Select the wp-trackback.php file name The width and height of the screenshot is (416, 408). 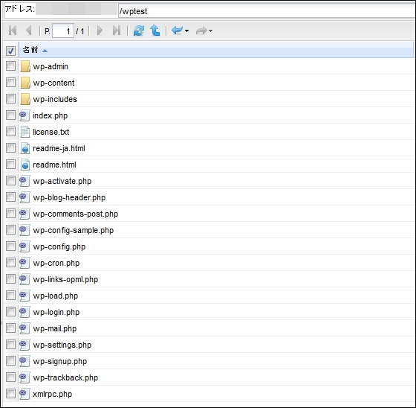tap(65, 377)
